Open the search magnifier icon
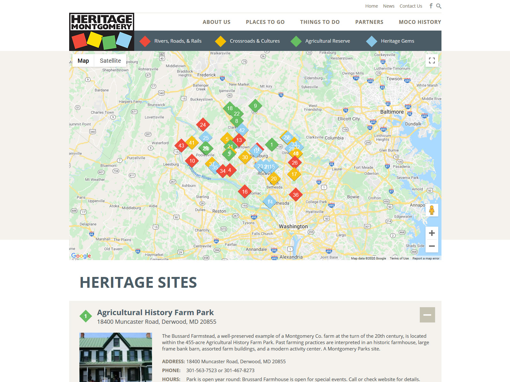 (439, 6)
